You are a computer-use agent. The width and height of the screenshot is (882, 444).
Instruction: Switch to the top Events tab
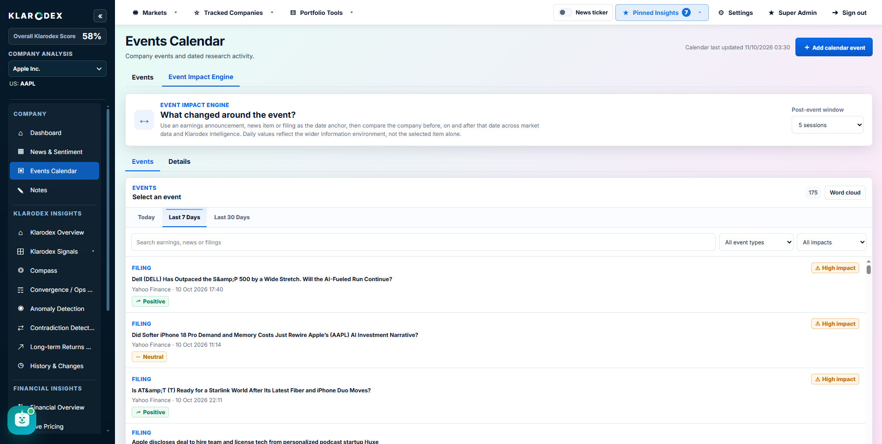(x=142, y=77)
